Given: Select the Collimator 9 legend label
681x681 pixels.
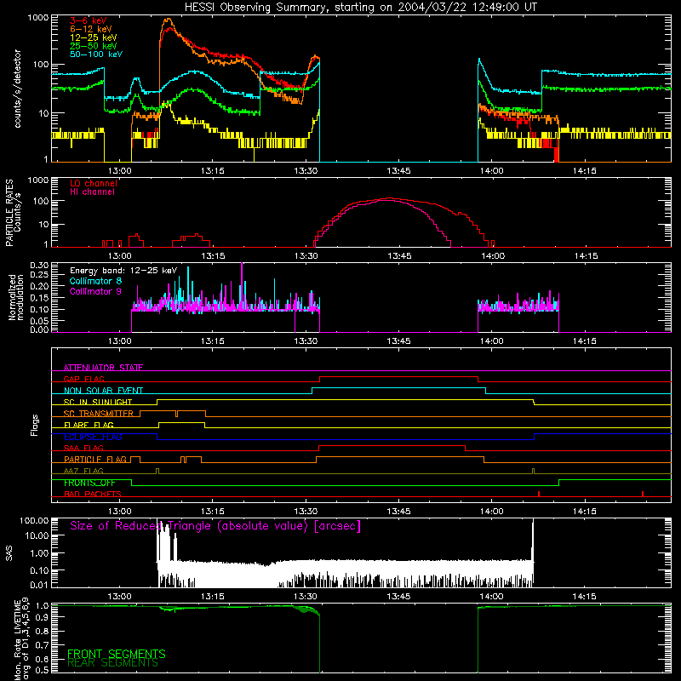Looking at the screenshot, I should coord(95,291).
